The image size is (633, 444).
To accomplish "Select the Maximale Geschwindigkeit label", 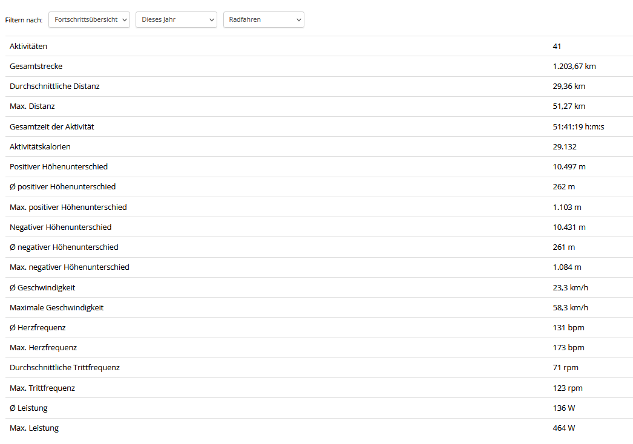I will tap(57, 307).
